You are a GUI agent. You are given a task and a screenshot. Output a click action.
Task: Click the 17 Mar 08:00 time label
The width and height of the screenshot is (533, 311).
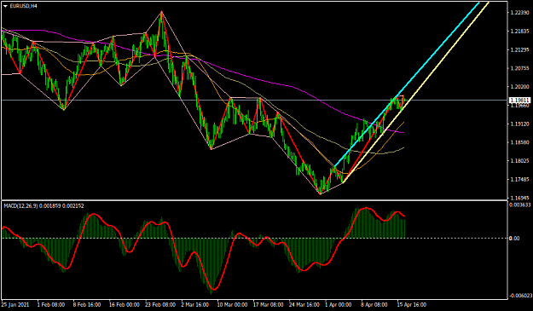268,304
